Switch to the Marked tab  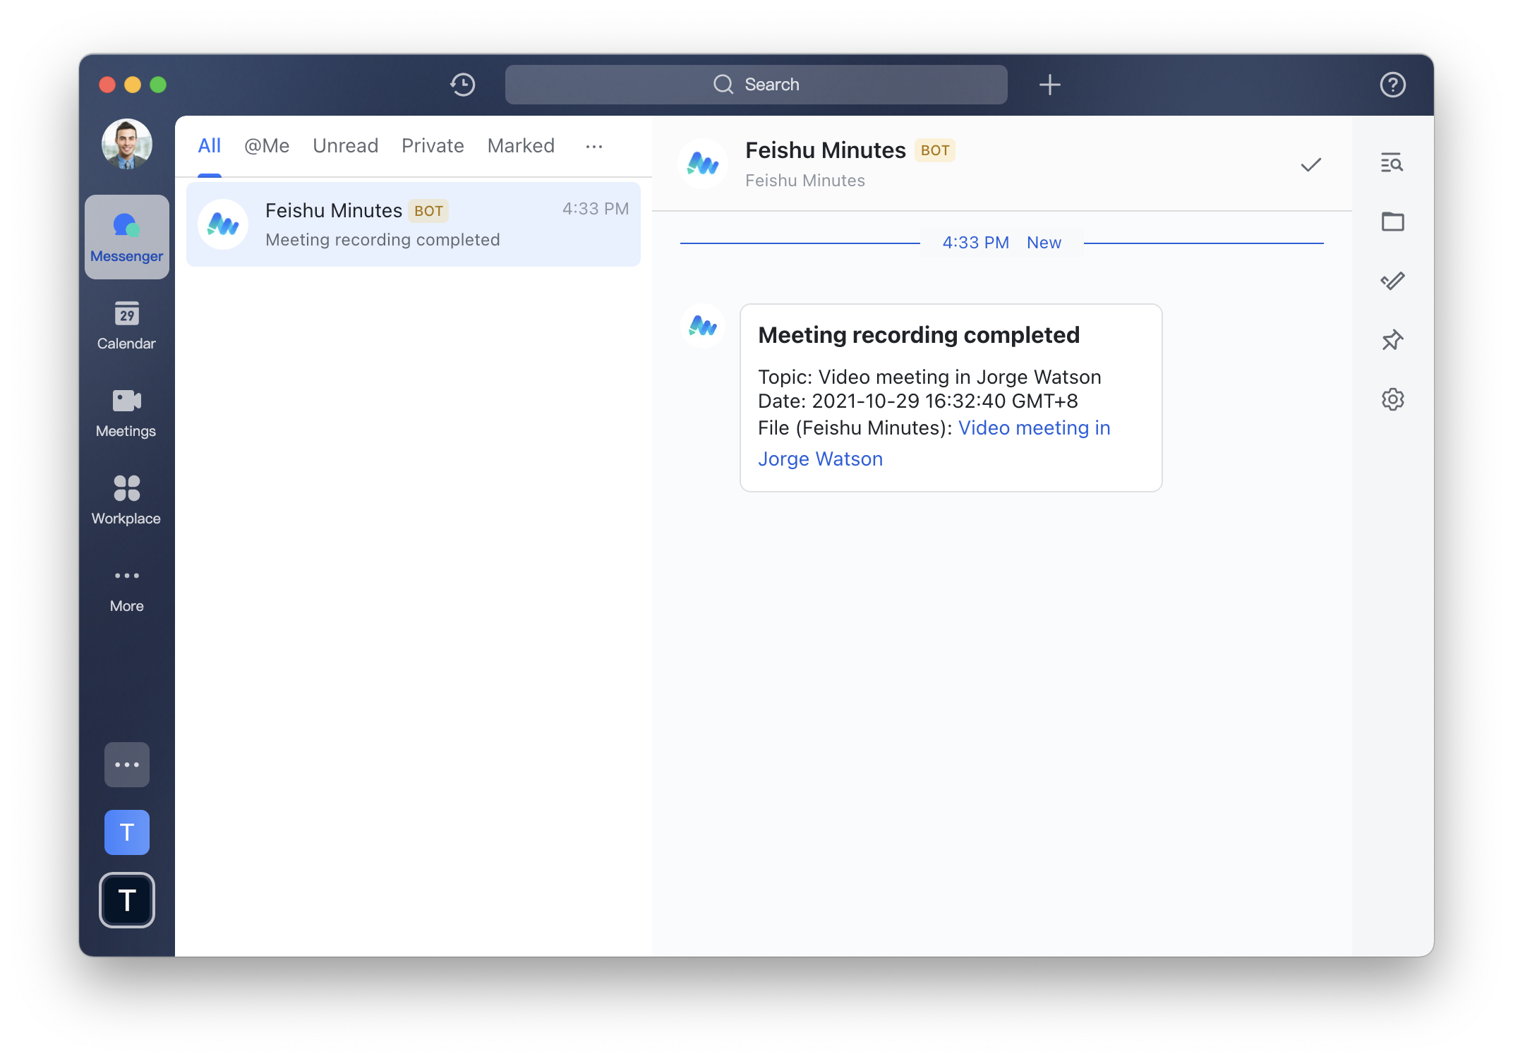pyautogui.click(x=521, y=146)
